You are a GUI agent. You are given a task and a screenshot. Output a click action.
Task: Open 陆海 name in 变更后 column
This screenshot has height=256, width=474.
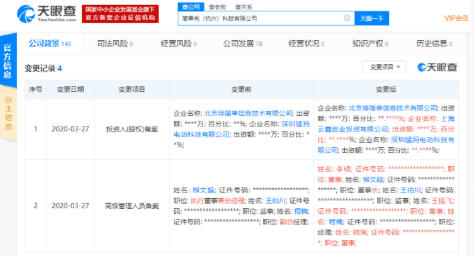click(359, 233)
